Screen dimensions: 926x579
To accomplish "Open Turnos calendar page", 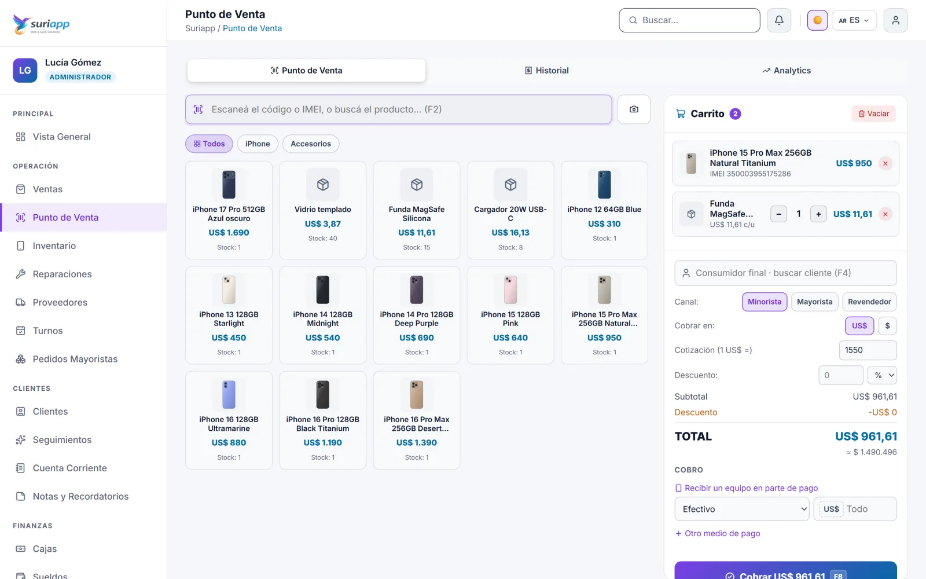I will (x=83, y=331).
